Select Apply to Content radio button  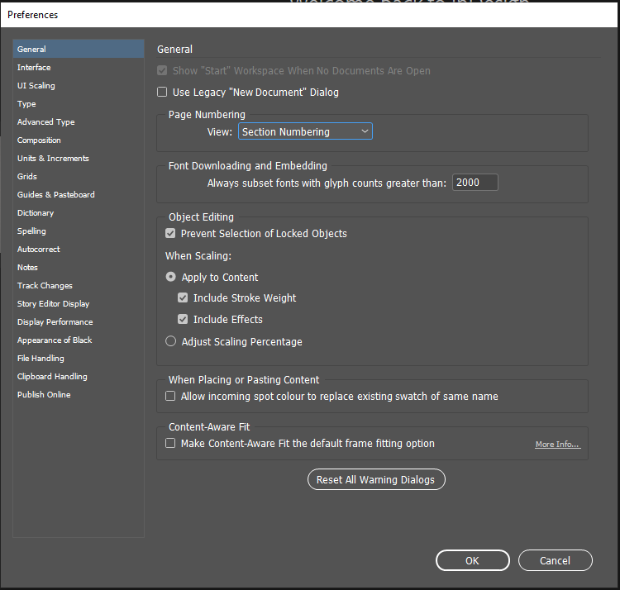point(171,277)
